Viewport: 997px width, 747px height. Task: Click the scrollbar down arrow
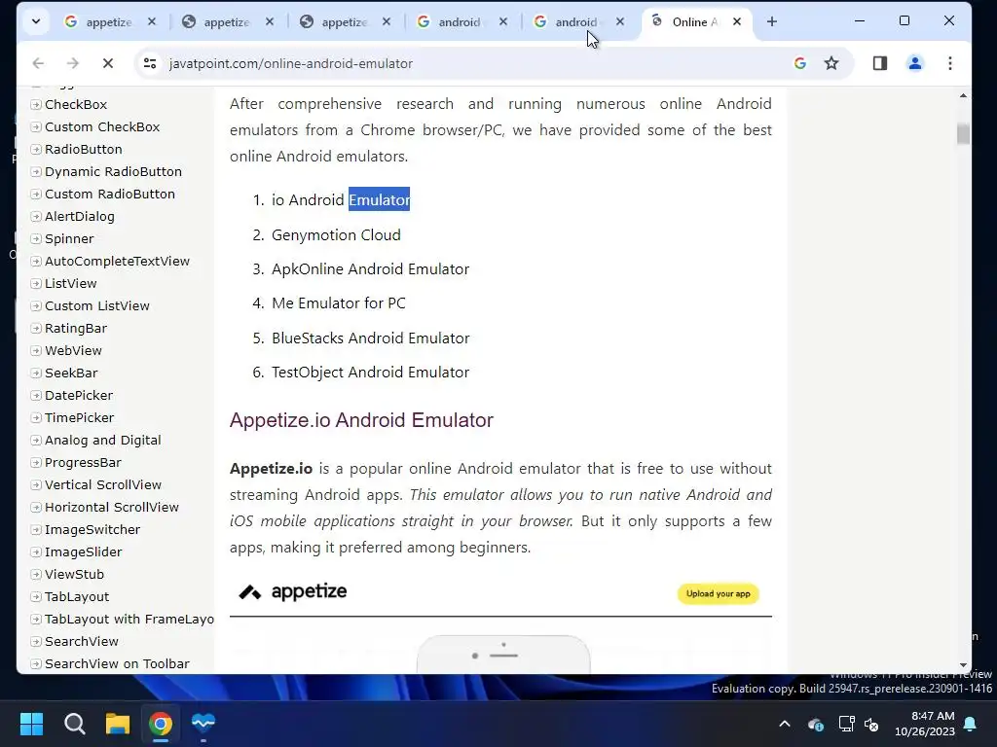click(x=963, y=665)
